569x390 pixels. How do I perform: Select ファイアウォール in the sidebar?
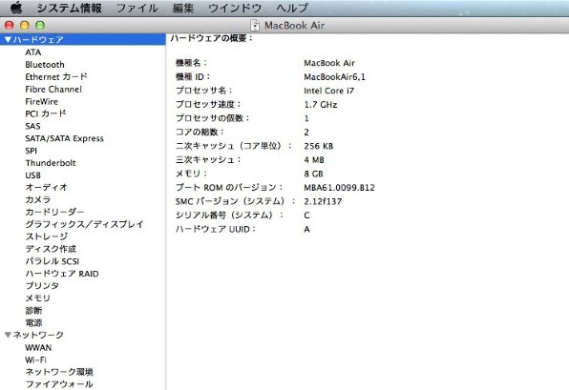pyautogui.click(x=59, y=384)
